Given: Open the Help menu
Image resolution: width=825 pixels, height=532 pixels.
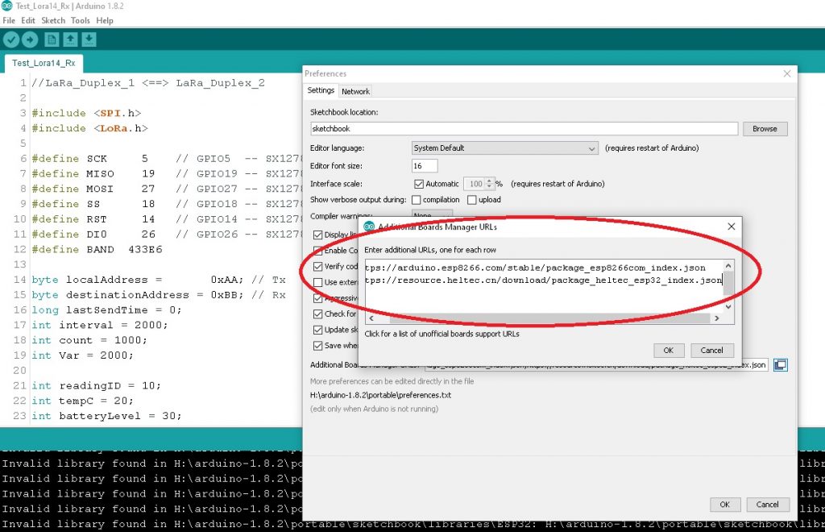Looking at the screenshot, I should tap(105, 20).
